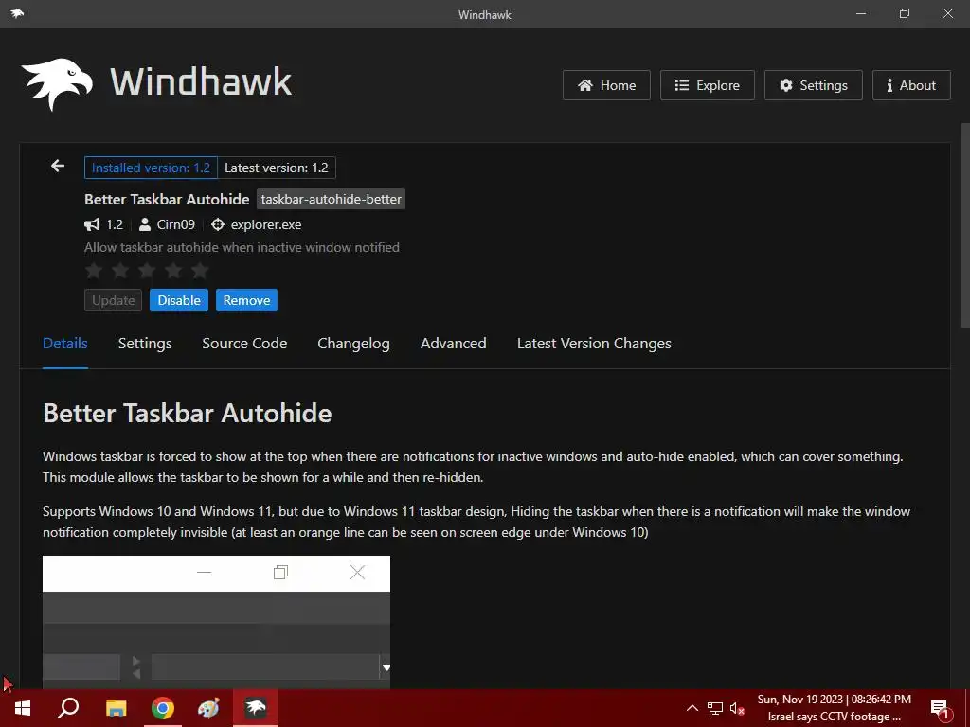
Task: Open the About page
Action: point(911,85)
